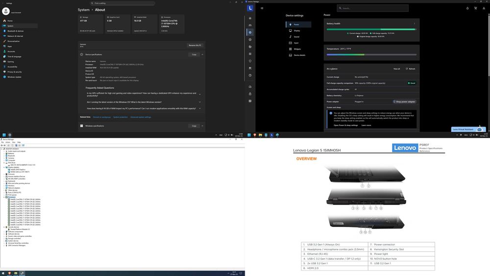Click the Windows Start button in the Settings taskbar

(4, 135)
